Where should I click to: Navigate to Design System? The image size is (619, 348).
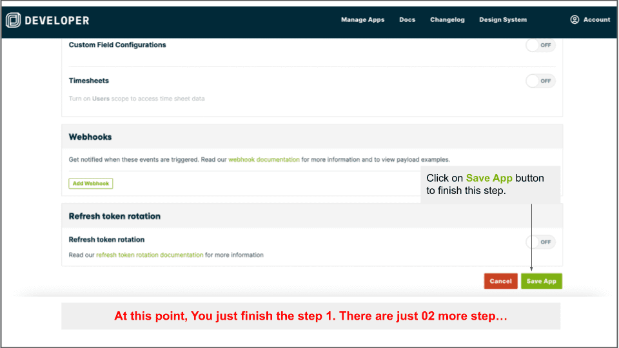tap(502, 20)
